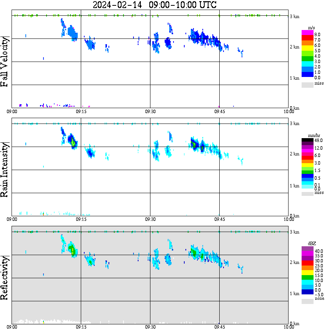
Task: Click the 'm/s' unit label
Action: coord(311,28)
